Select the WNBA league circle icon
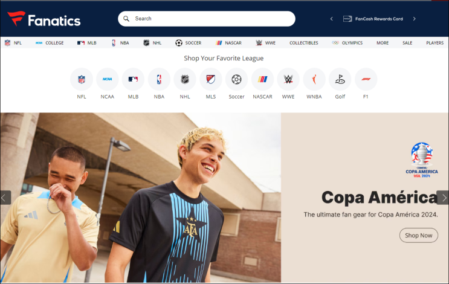The image size is (449, 284). (314, 79)
